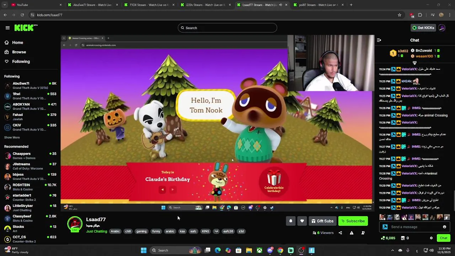The height and width of the screenshot is (256, 455).
Task: Open Discord from the taskbar
Action: tap(270, 251)
